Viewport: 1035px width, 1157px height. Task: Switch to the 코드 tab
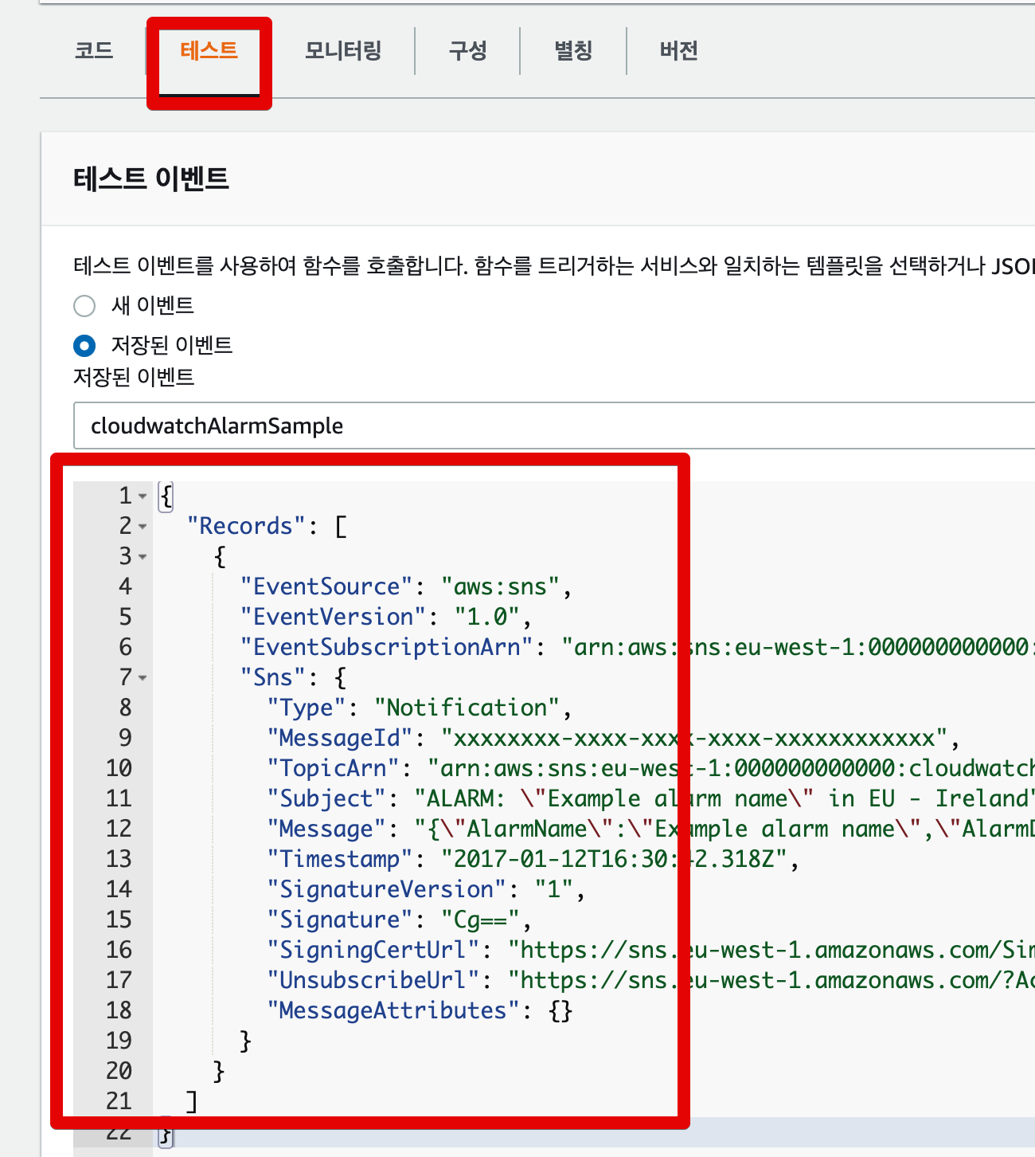tap(94, 51)
